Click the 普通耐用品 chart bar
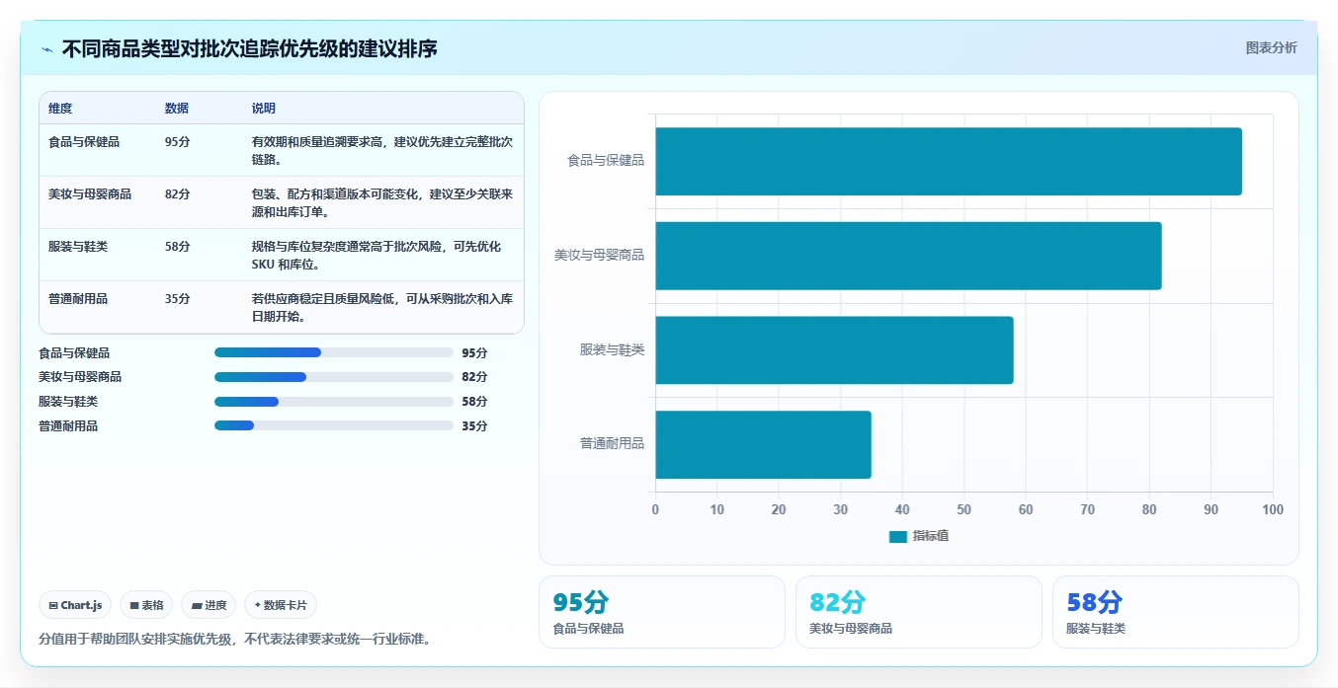Image resolution: width=1338 pixels, height=688 pixels. tap(763, 444)
